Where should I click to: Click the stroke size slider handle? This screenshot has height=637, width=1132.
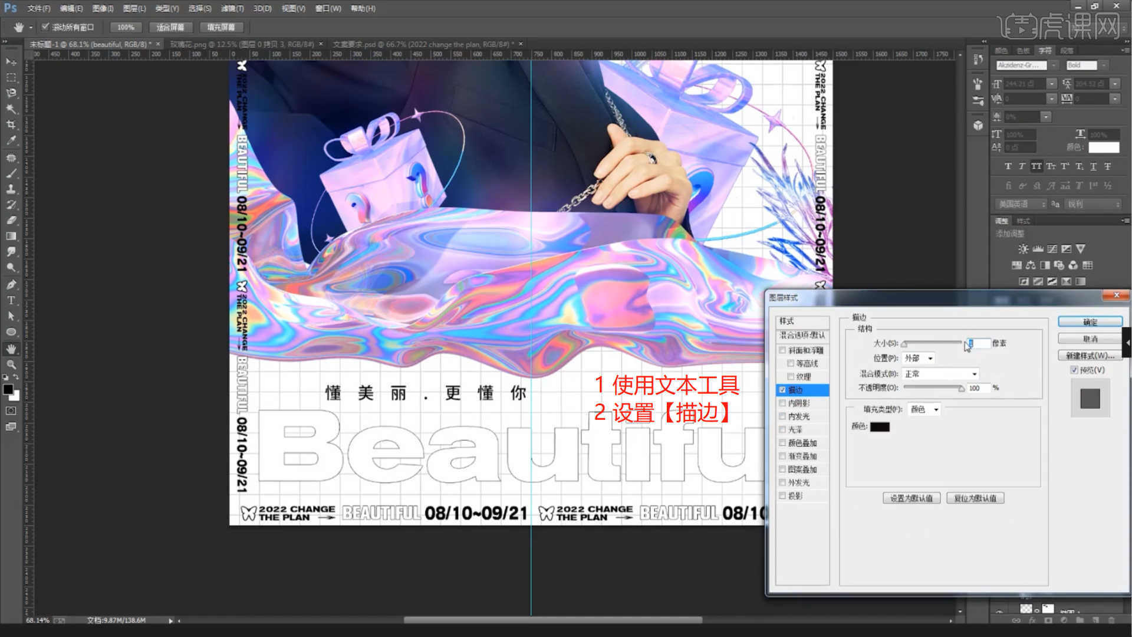pos(904,344)
